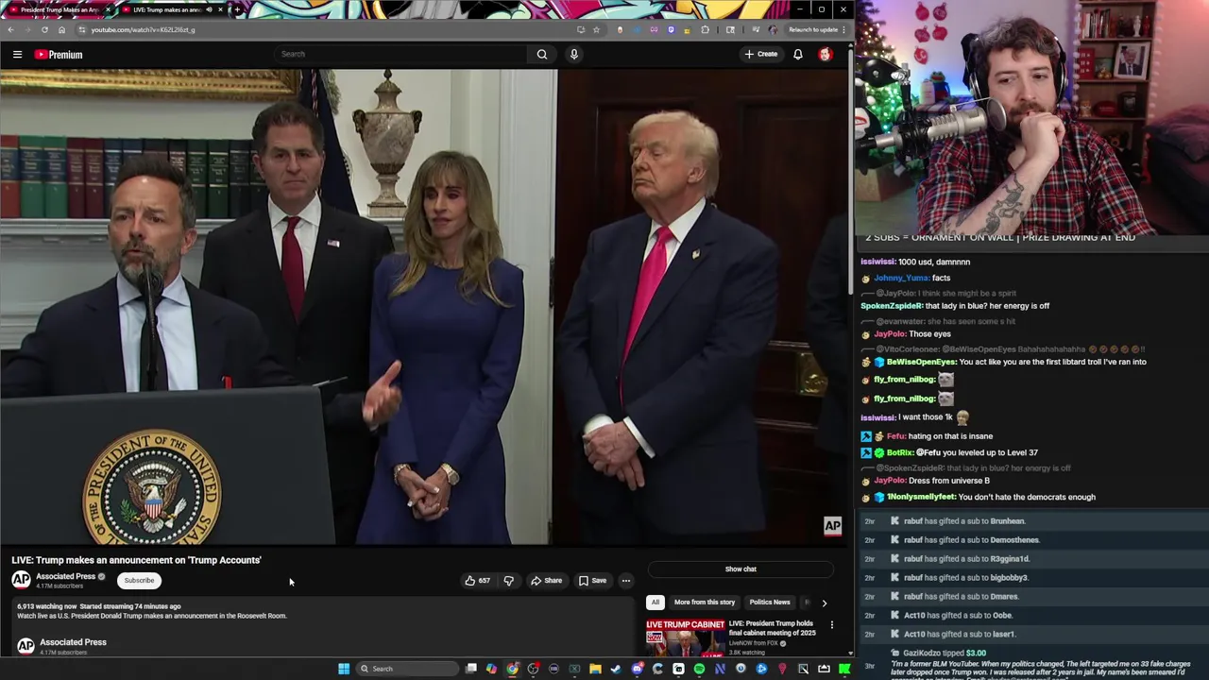Open the LIVE TRUMP CABINET video thumbnail
The image size is (1209, 680).
(x=686, y=637)
